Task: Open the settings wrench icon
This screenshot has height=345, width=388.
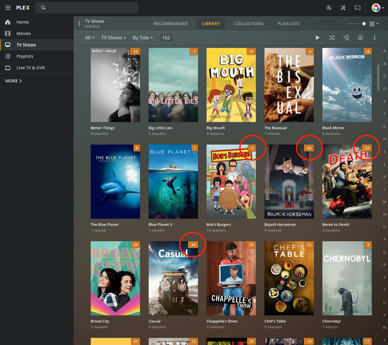Action: coord(343,8)
